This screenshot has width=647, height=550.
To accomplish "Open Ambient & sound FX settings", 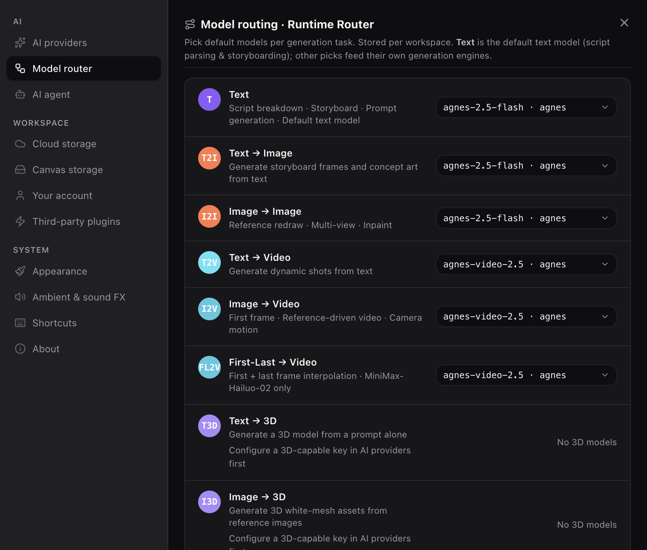I will 84,297.
